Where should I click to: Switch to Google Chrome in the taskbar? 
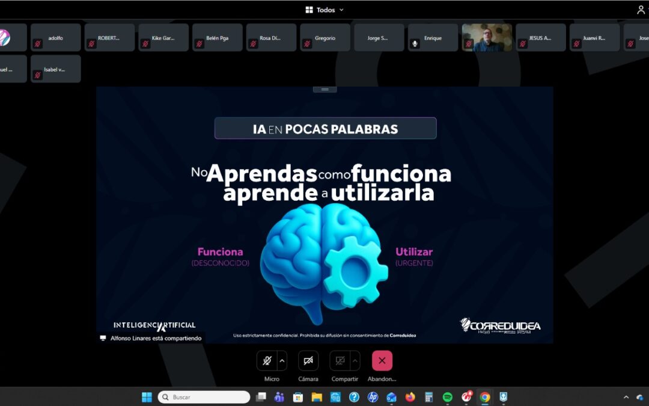[x=485, y=397]
